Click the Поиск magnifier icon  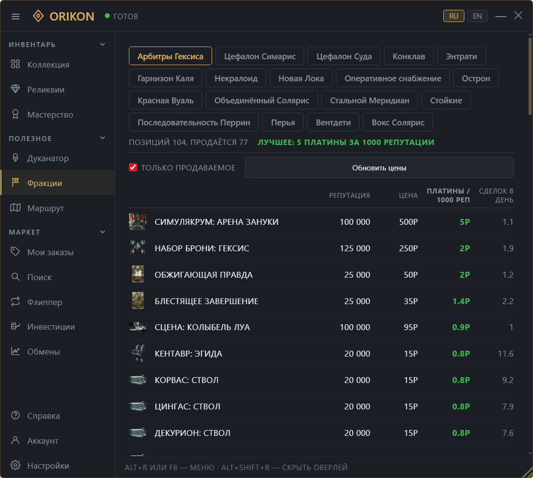coord(15,277)
